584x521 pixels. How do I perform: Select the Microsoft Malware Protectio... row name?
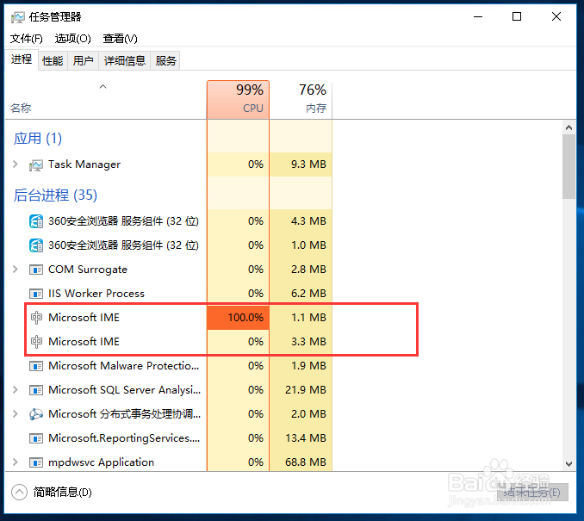point(124,366)
